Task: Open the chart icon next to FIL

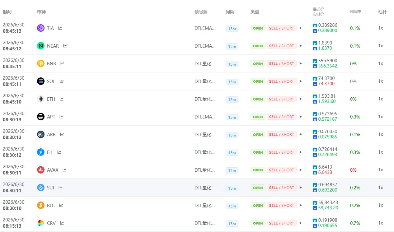Action: click(x=59, y=152)
